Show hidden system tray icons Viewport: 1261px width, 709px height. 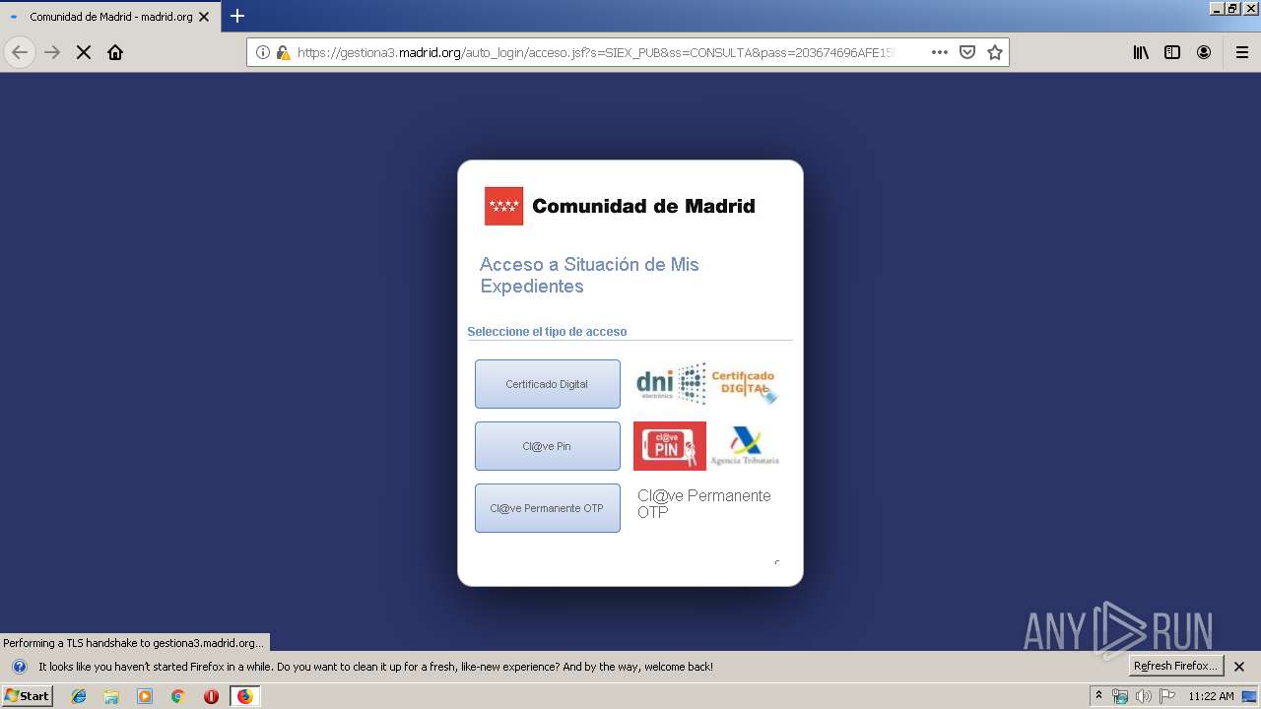[1099, 695]
